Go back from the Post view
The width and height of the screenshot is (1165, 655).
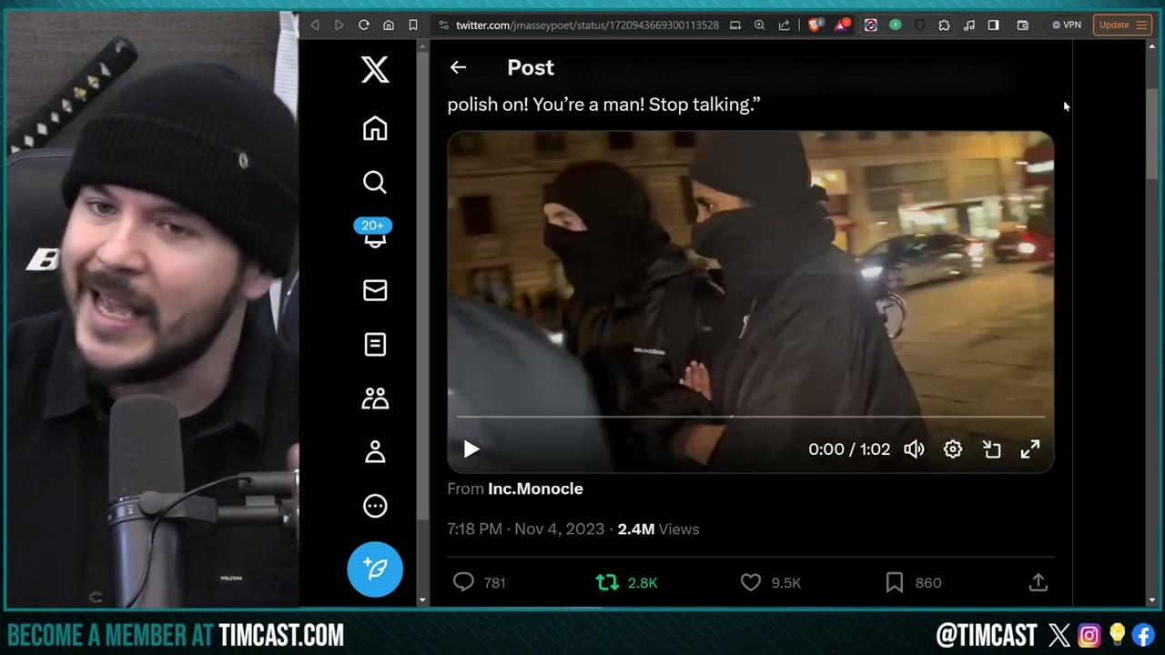pos(458,67)
